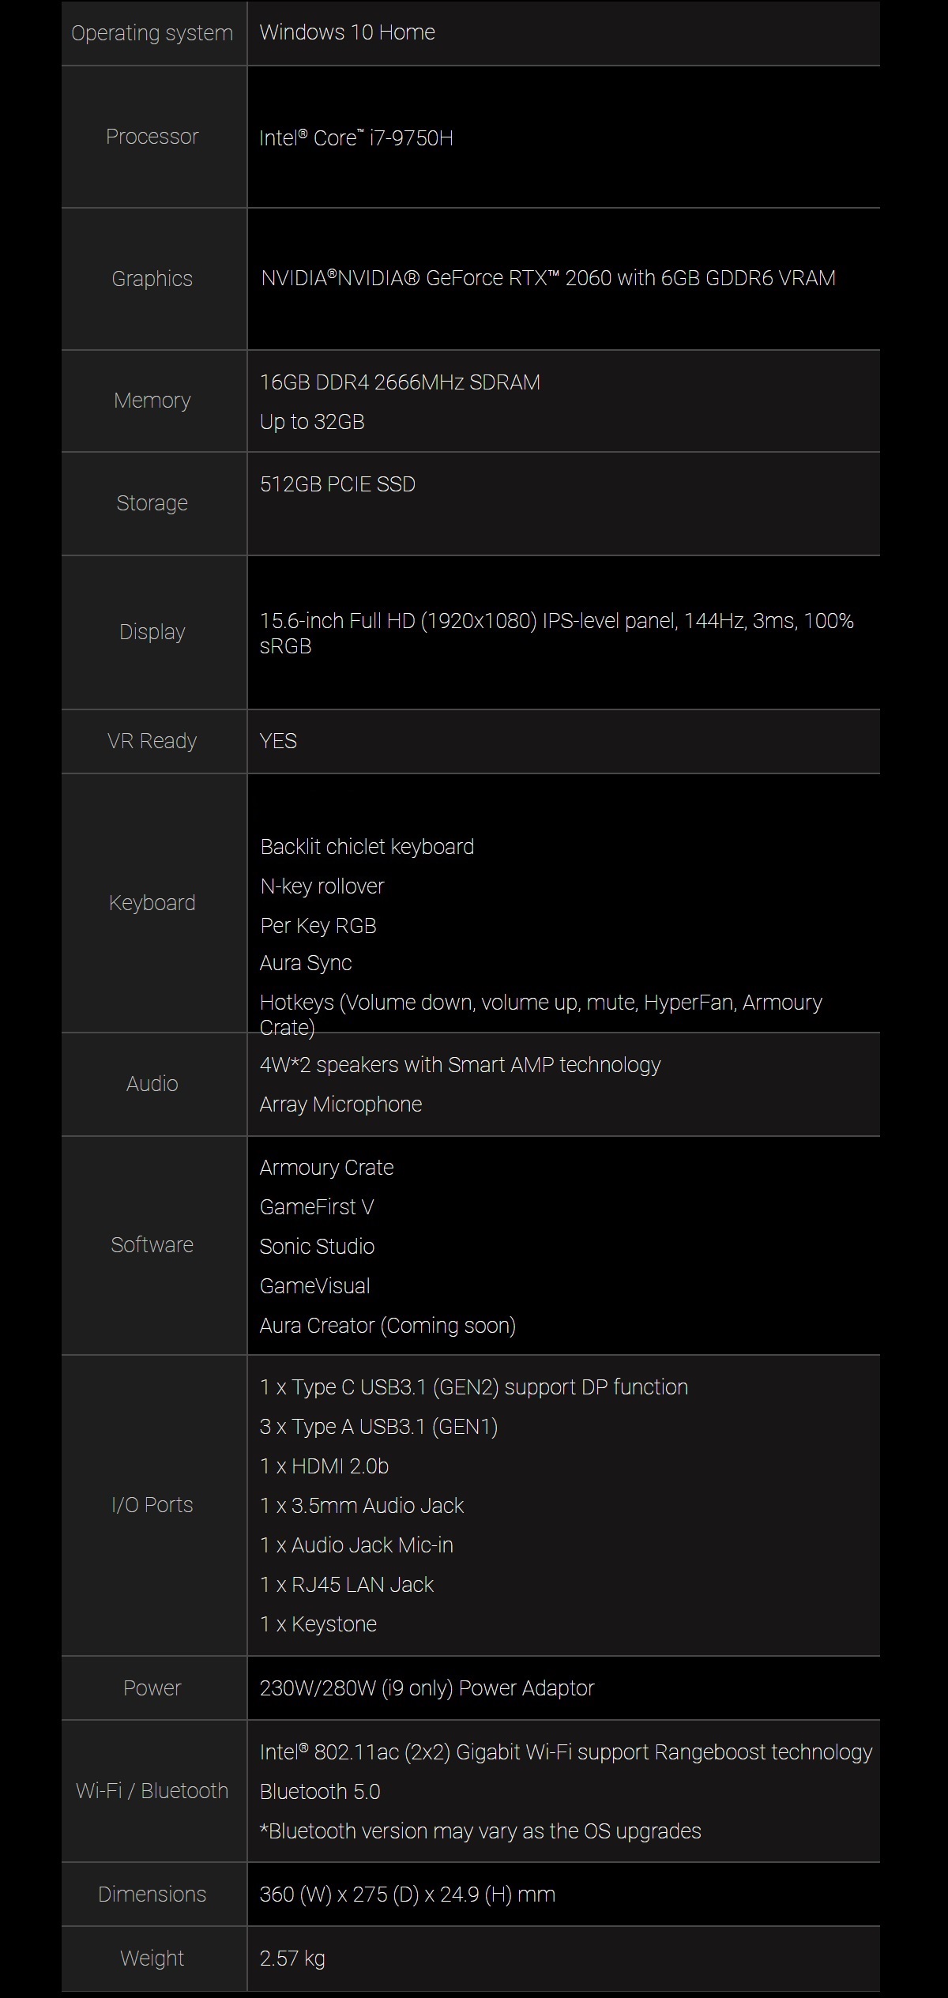This screenshot has width=948, height=1998.
Task: Click the Operating system row label
Action: [152, 33]
